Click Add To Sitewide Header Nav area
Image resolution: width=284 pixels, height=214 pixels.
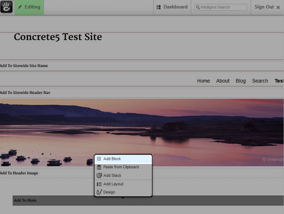tap(24, 92)
